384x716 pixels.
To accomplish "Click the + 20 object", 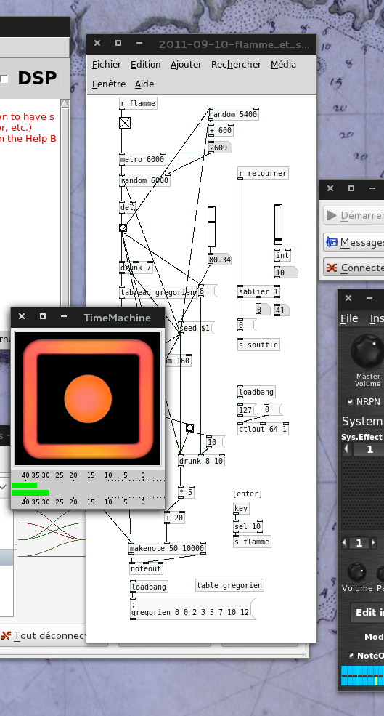I will (x=174, y=518).
